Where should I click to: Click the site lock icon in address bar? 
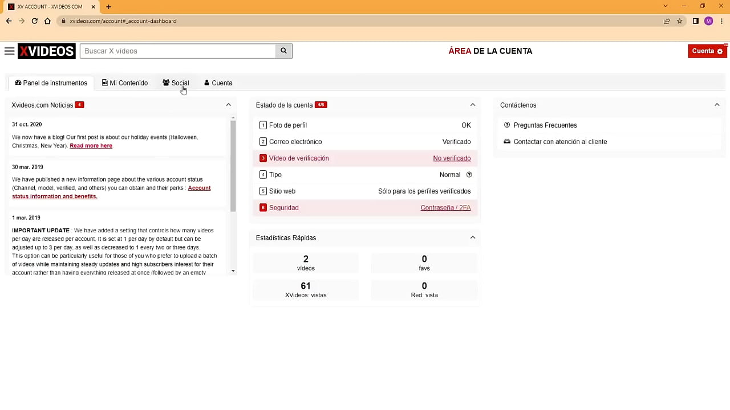point(64,21)
